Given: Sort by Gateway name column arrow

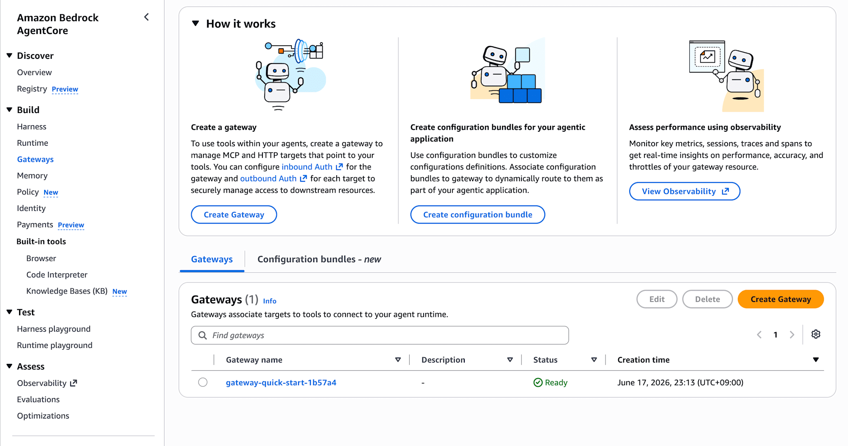Looking at the screenshot, I should point(398,360).
